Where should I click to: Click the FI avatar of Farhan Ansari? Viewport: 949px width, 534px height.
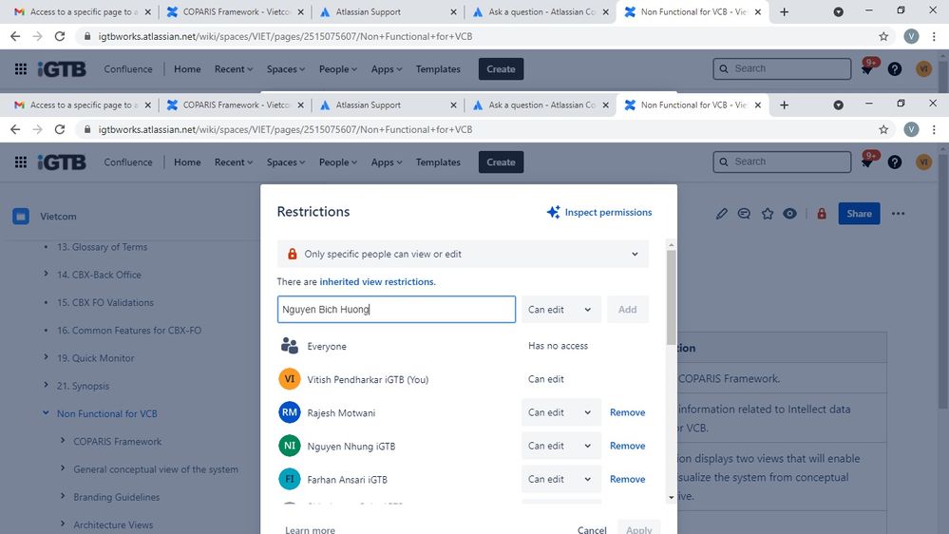(290, 479)
